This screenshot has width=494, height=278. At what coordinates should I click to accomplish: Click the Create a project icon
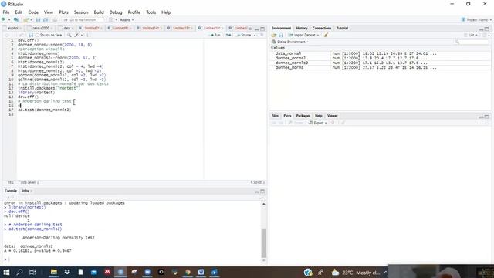16,19
